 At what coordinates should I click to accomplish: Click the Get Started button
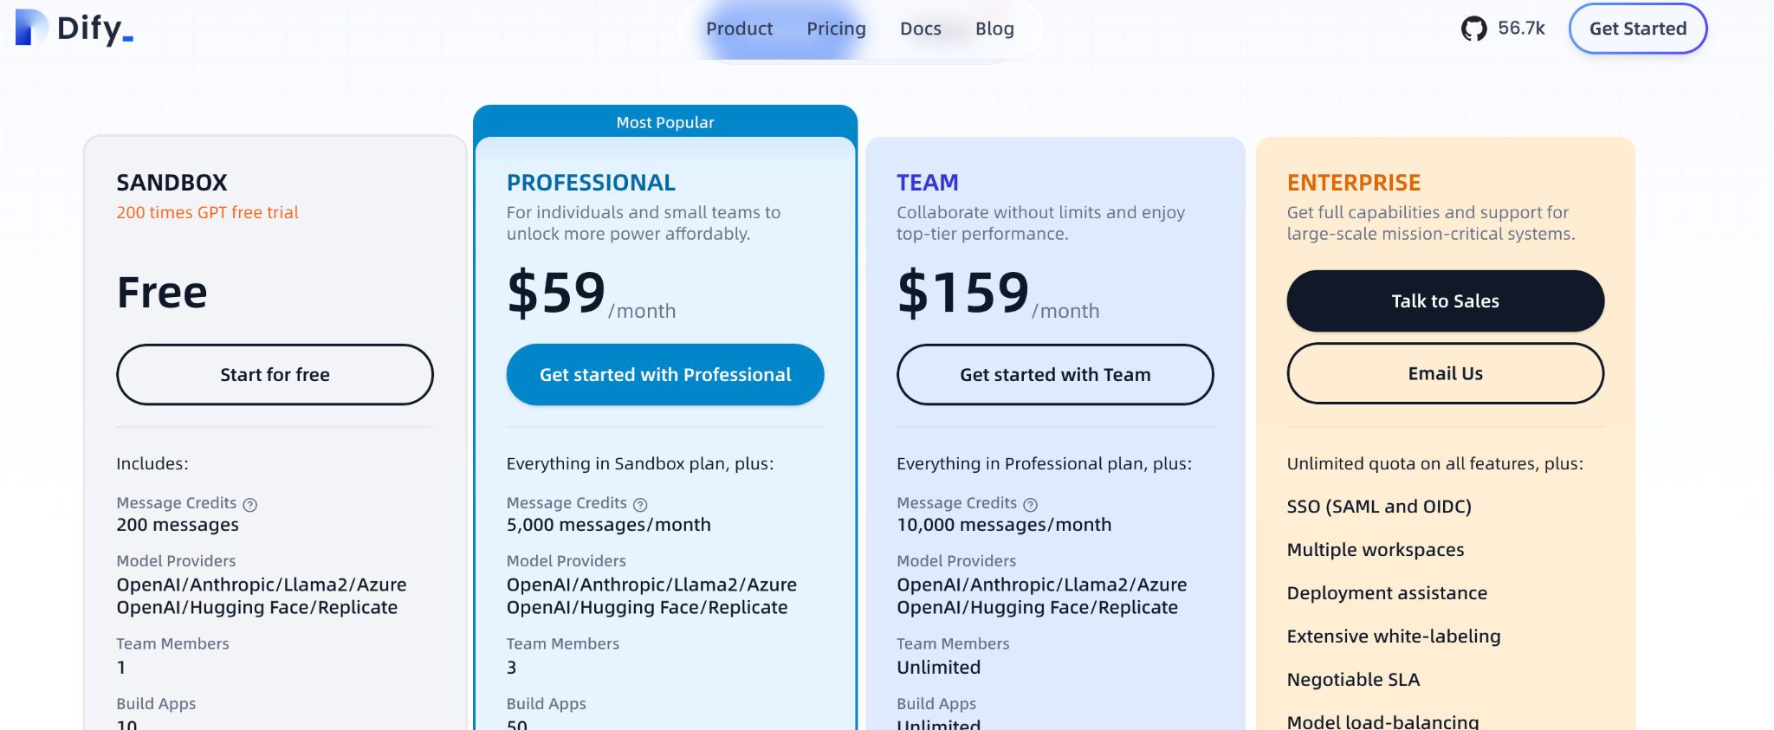click(1637, 29)
